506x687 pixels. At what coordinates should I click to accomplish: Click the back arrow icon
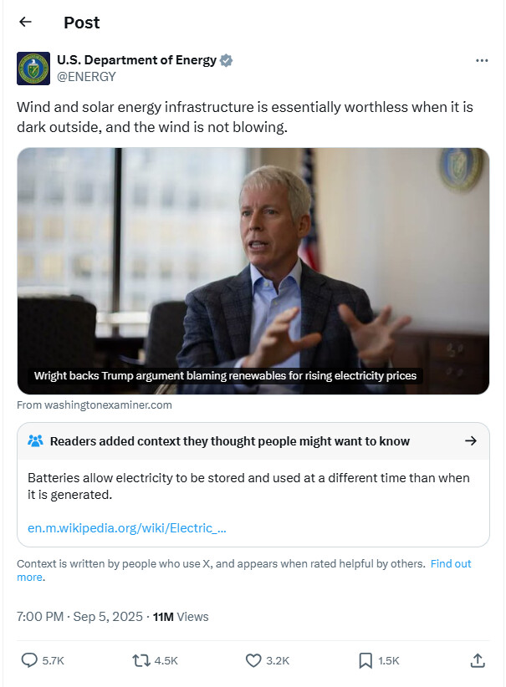[25, 23]
